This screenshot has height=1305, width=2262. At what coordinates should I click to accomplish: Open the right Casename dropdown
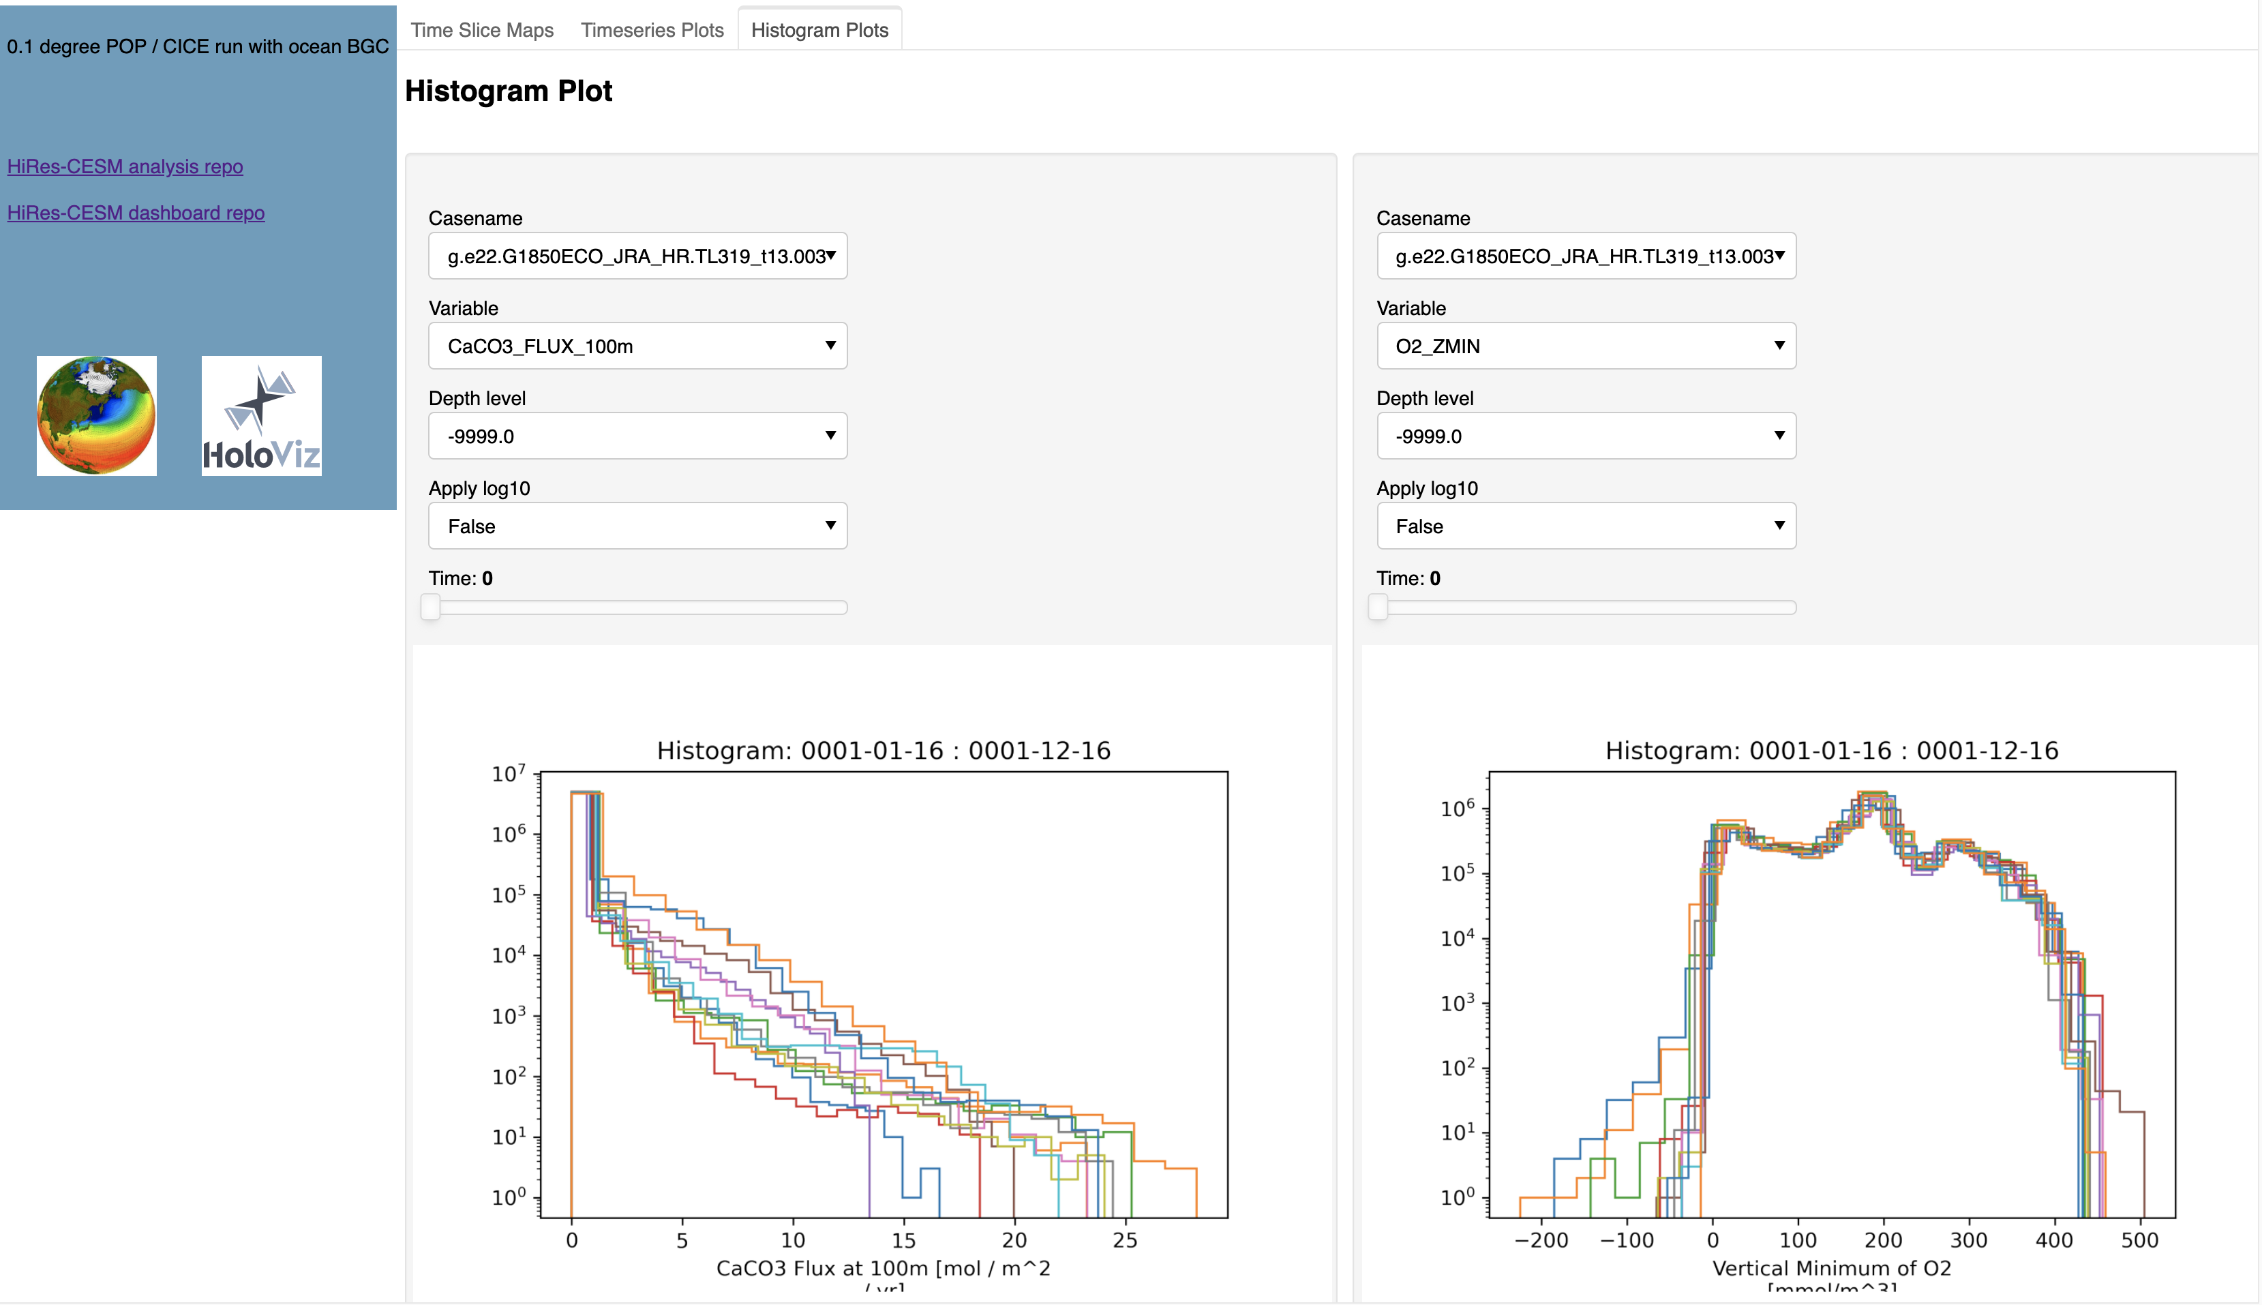point(1585,256)
